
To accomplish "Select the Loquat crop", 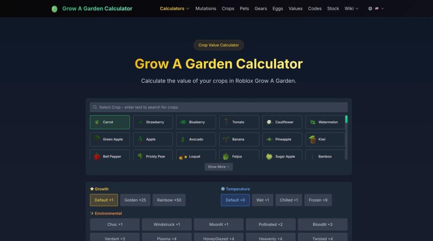I will tap(196, 155).
